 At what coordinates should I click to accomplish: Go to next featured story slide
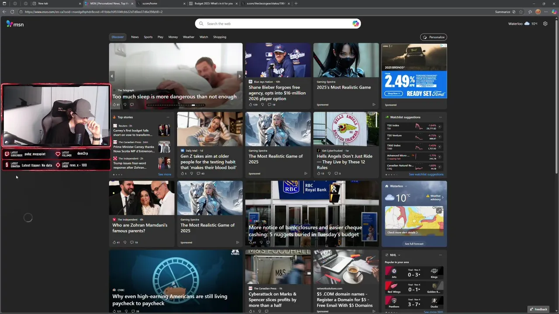[239, 76]
